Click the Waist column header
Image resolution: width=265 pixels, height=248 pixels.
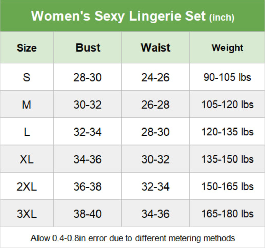(155, 48)
